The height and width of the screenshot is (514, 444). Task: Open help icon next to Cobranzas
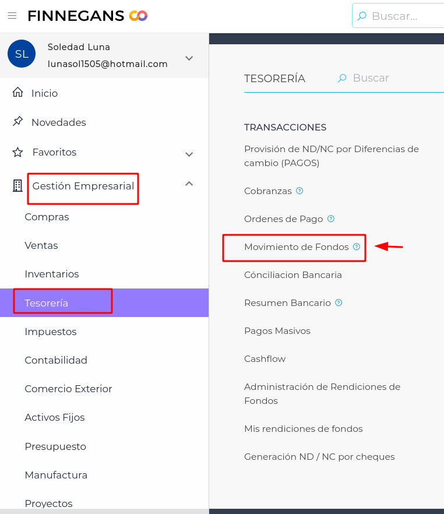click(299, 191)
